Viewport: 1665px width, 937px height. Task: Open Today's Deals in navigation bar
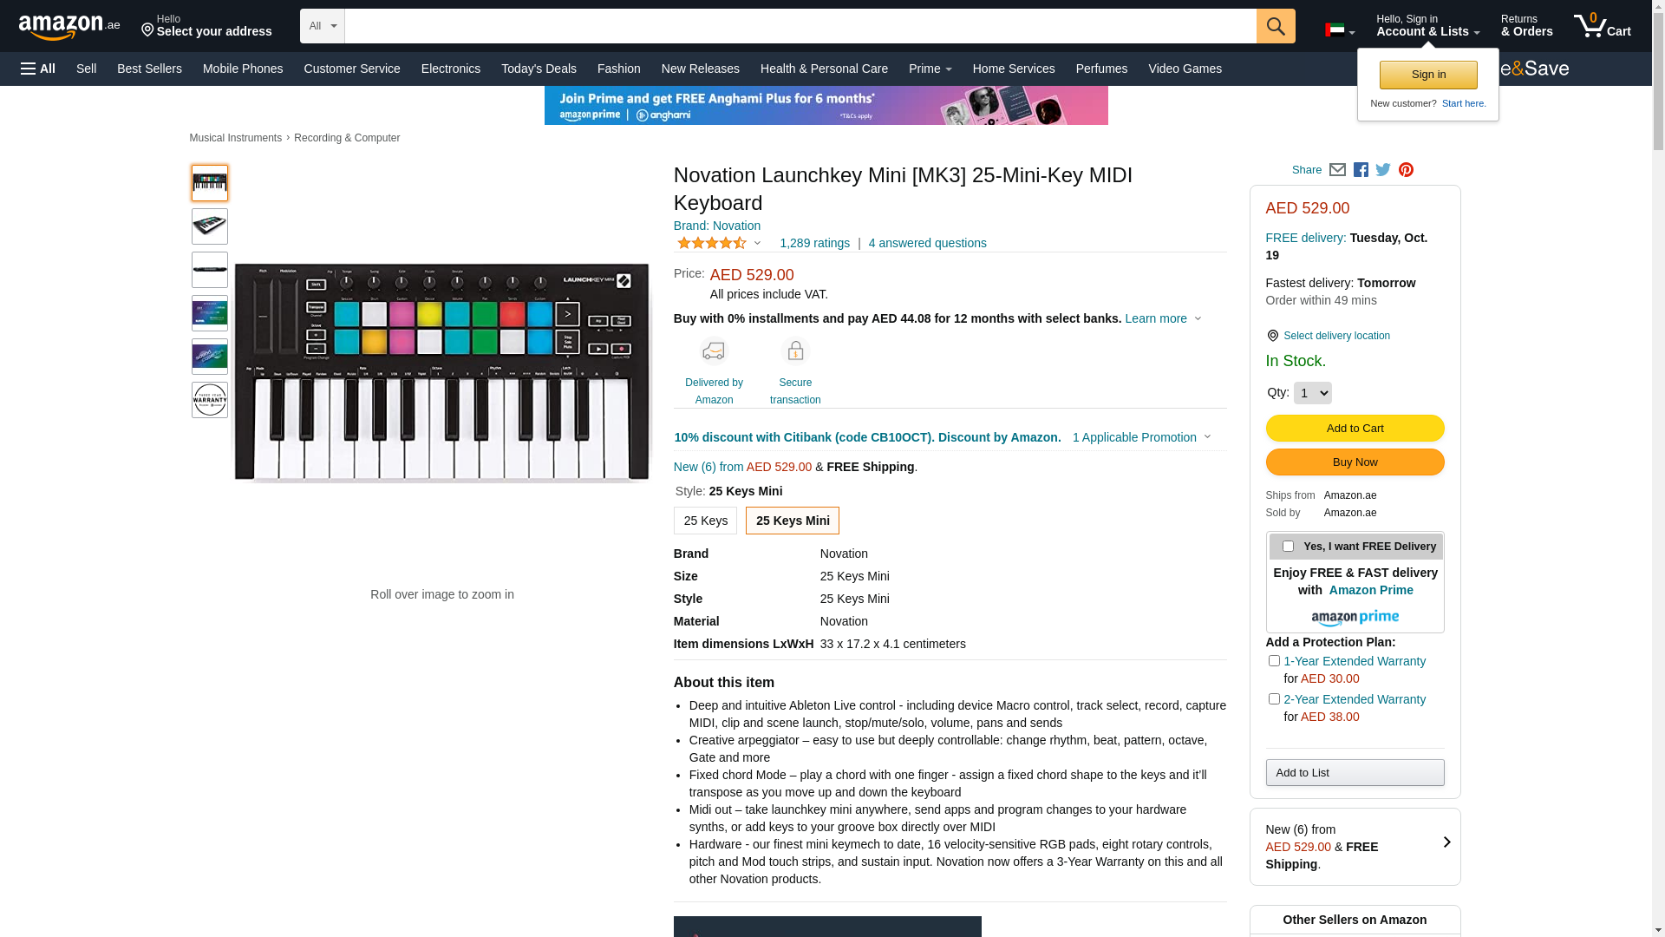539,69
